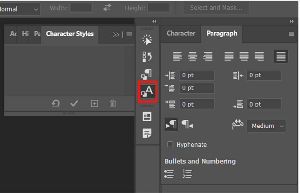This screenshot has width=300, height=193.
Task: Open the Paragraph Styles panel icon
Action: [147, 74]
